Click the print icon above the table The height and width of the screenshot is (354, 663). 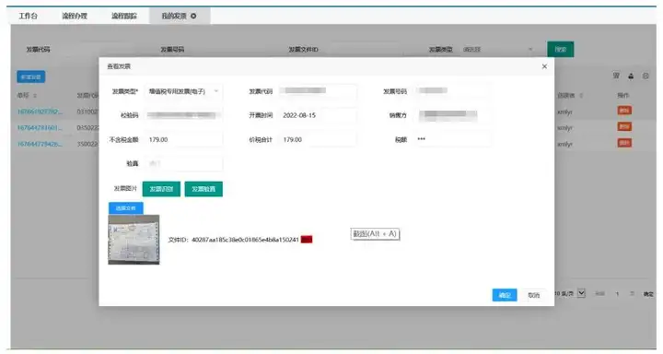[646, 76]
